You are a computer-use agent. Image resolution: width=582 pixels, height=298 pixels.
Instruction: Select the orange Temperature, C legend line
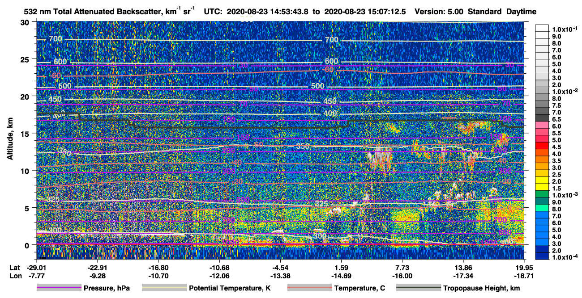(309, 288)
